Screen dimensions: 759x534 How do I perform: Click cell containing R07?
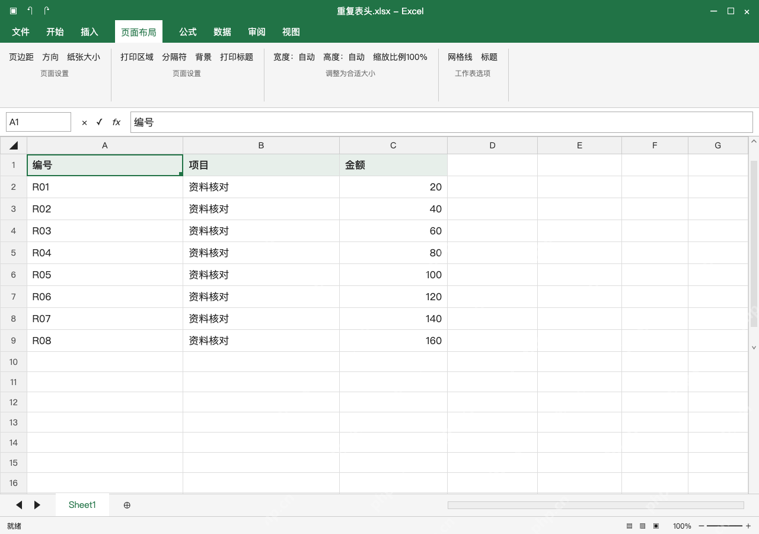click(x=105, y=319)
